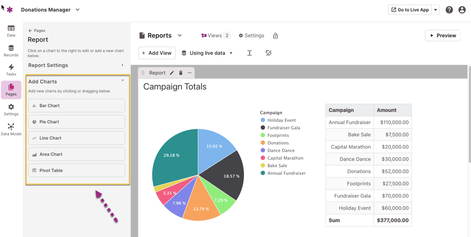Open the Tasks lightning icon
The width and height of the screenshot is (471, 237).
tap(11, 70)
